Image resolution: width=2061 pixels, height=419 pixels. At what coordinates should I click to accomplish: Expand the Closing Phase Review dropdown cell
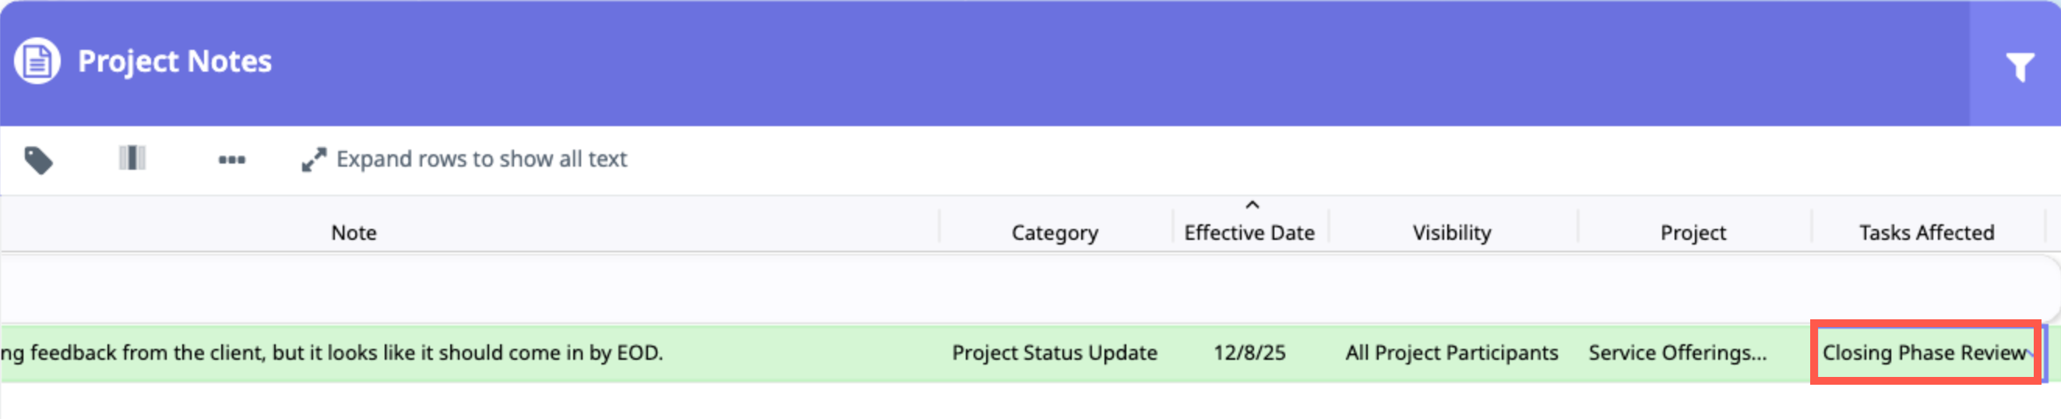click(2031, 353)
